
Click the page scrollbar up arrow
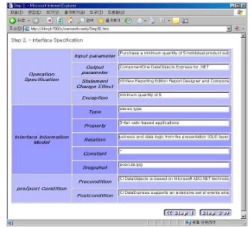(x=243, y=36)
